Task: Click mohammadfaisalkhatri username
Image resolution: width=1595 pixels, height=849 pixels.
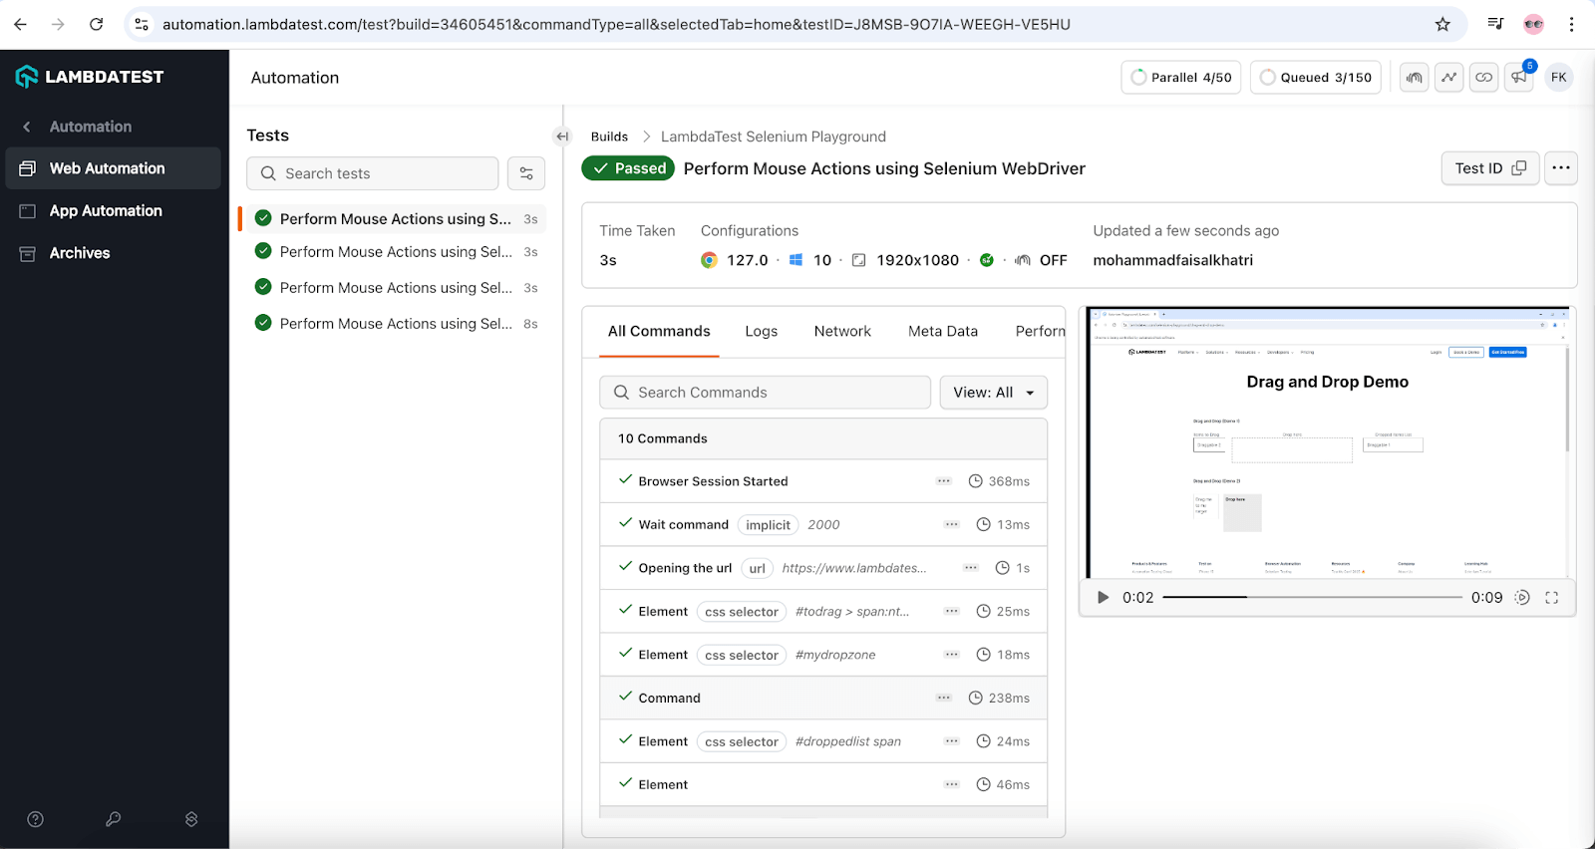Action: (x=1173, y=260)
